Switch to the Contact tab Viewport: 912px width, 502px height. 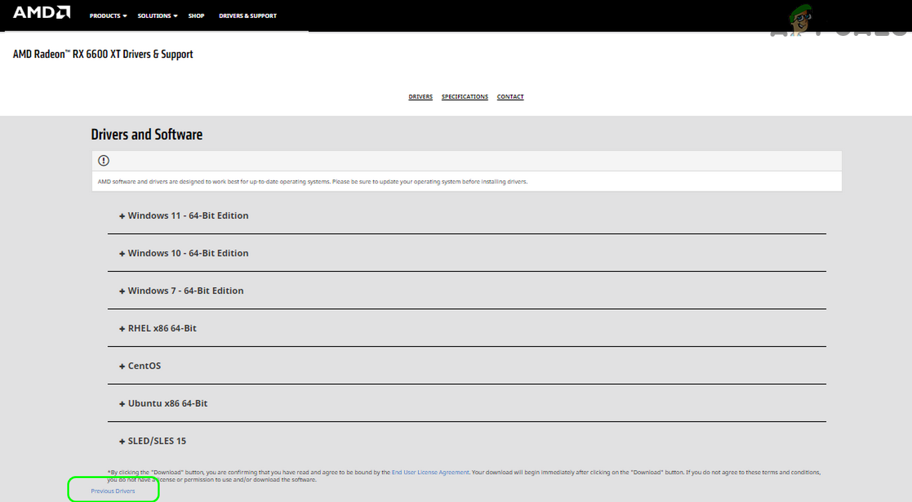tap(510, 97)
